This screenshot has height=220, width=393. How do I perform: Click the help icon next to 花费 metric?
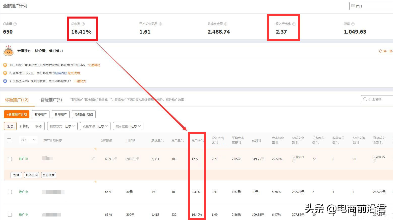(x=353, y=24)
